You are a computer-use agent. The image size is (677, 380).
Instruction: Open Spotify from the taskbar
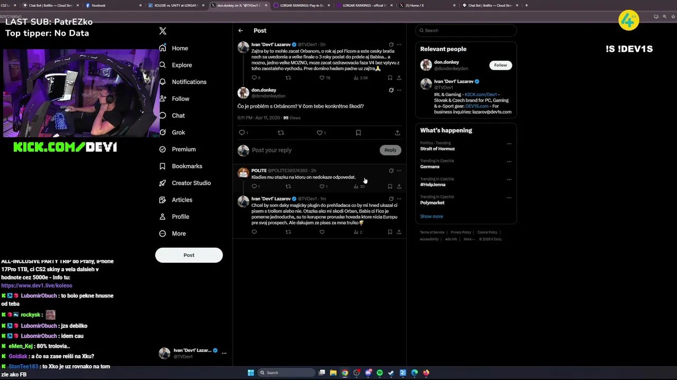click(x=380, y=373)
